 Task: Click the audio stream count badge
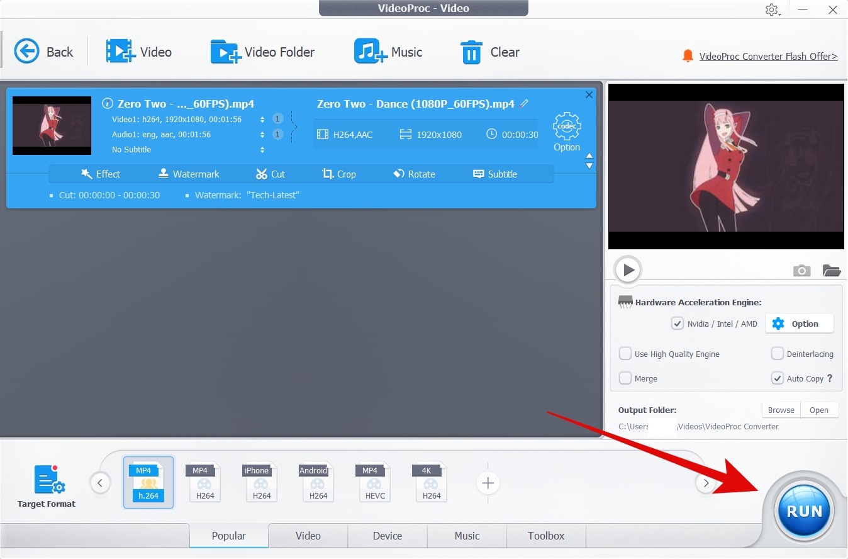(x=277, y=134)
